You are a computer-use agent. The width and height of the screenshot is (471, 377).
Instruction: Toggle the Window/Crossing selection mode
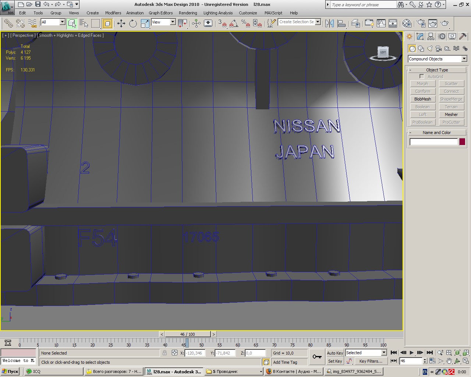107,23
